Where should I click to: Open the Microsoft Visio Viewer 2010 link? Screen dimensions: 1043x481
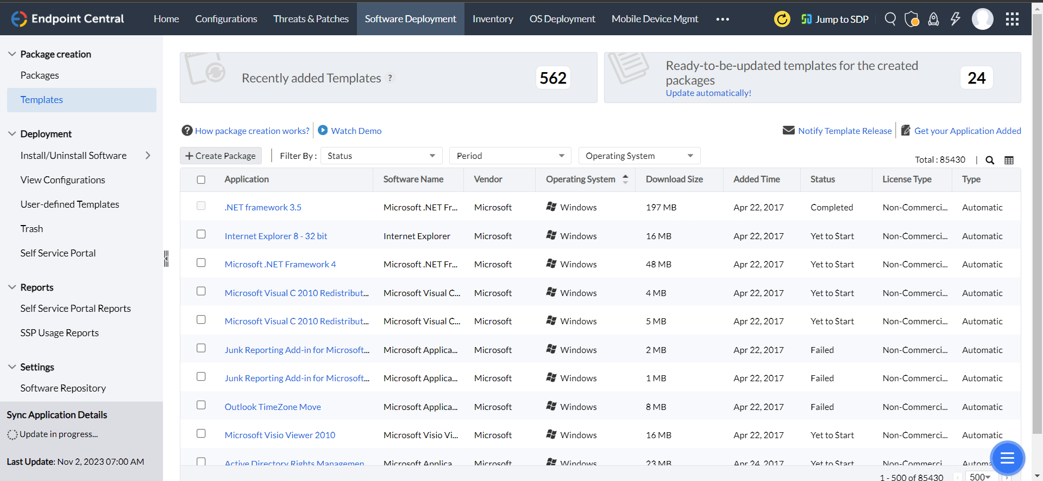coord(280,435)
